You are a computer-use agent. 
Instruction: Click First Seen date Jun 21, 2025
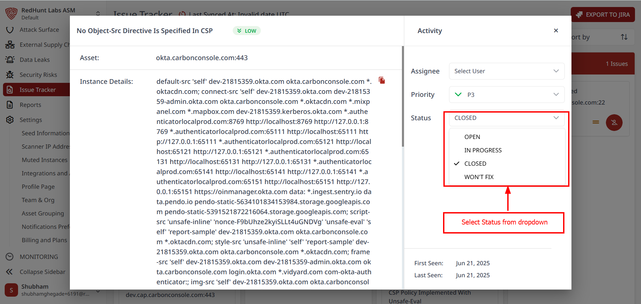coord(473,263)
